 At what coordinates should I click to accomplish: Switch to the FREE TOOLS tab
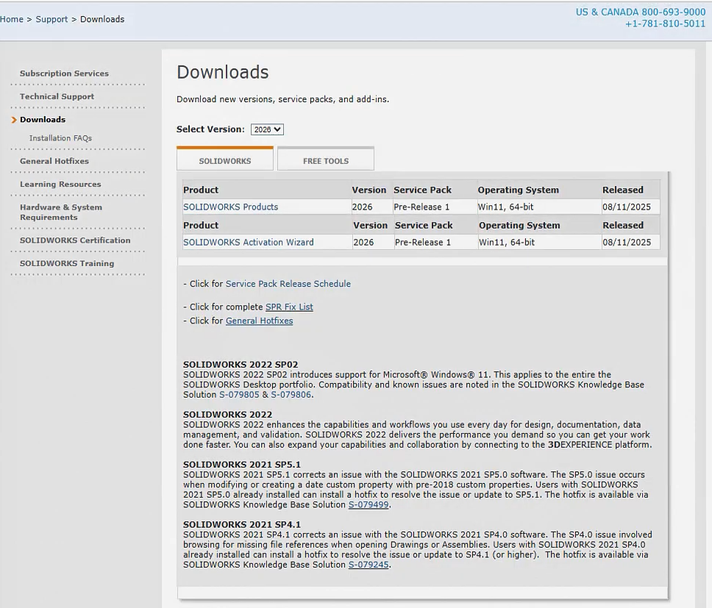pos(326,160)
